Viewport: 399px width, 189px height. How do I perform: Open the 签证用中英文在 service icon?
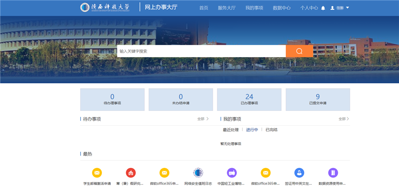click(299, 173)
